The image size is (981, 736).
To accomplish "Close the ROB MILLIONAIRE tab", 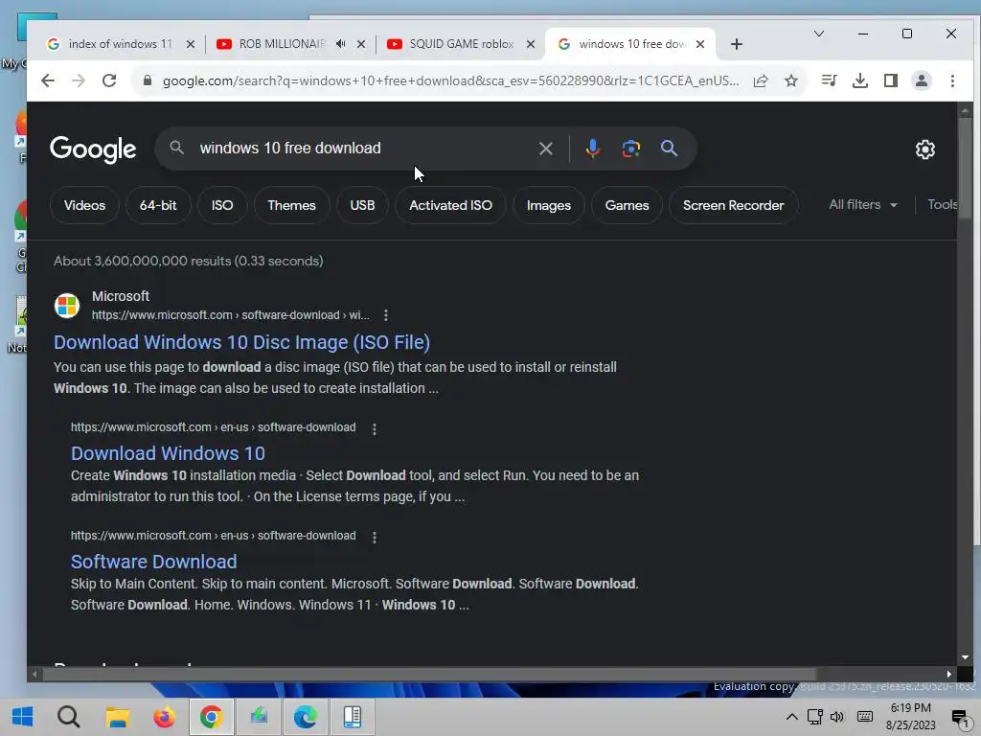I will [361, 44].
